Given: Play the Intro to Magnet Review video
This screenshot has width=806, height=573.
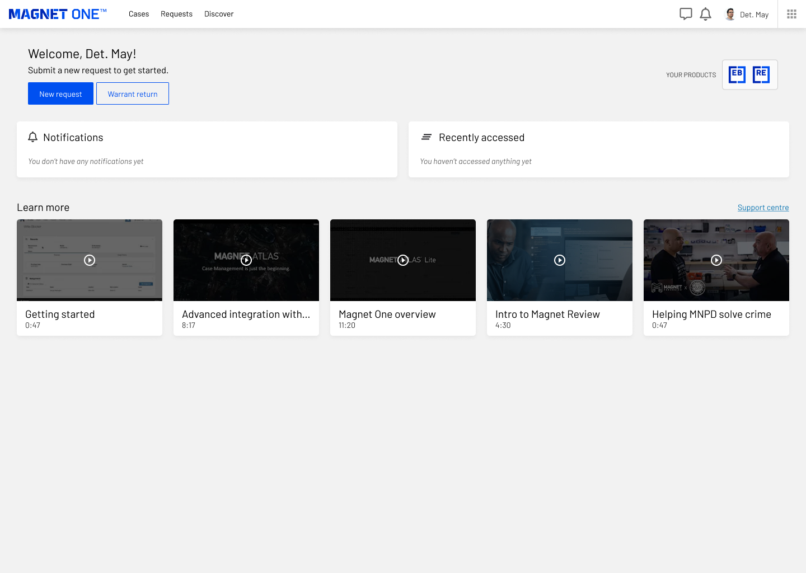Looking at the screenshot, I should click(560, 260).
